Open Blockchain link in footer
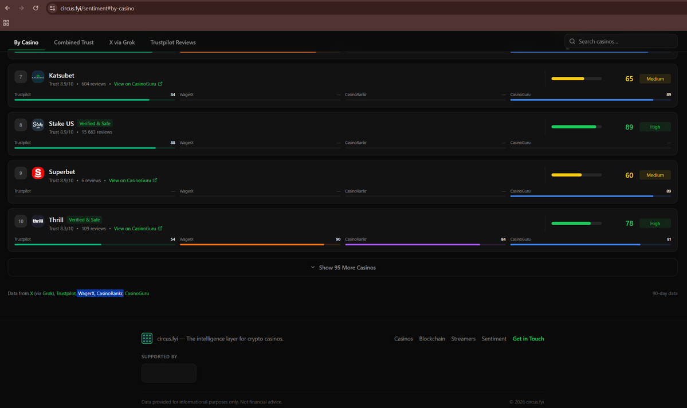Viewport: 687px width, 408px height. click(x=432, y=339)
